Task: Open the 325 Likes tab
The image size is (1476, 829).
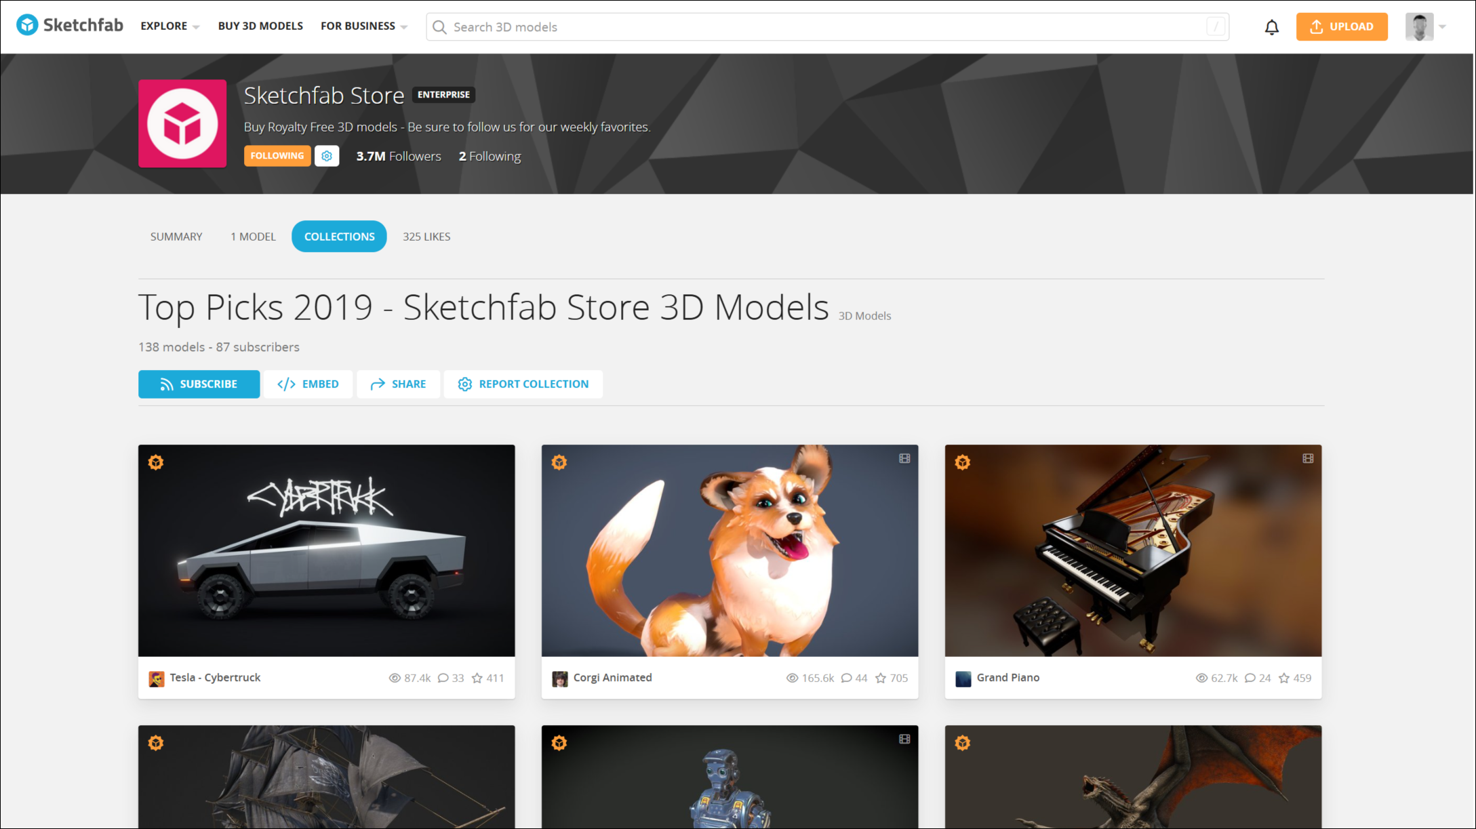Action: click(426, 237)
